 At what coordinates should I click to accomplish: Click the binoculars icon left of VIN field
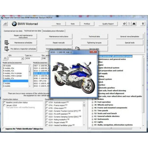[x=5, y=58]
